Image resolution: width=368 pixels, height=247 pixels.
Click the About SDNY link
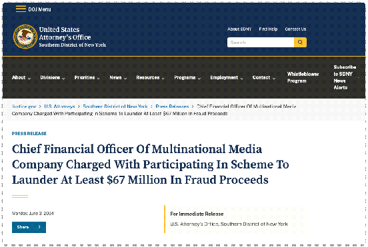(x=239, y=29)
